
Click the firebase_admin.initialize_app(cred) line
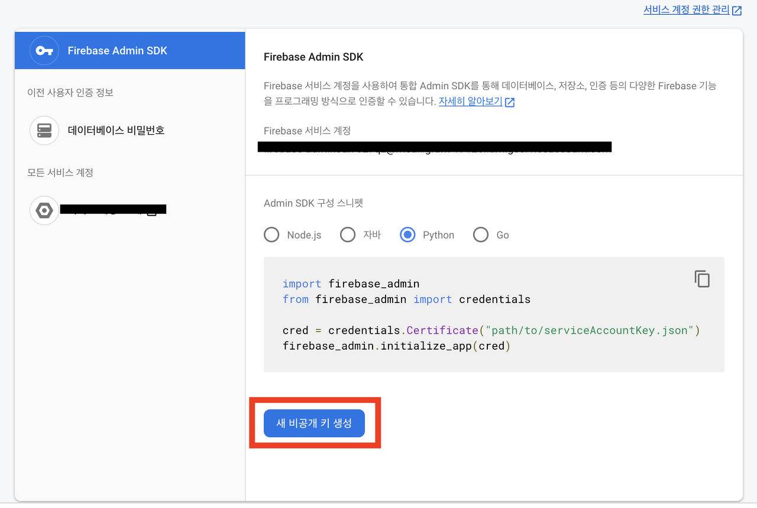[x=396, y=346]
